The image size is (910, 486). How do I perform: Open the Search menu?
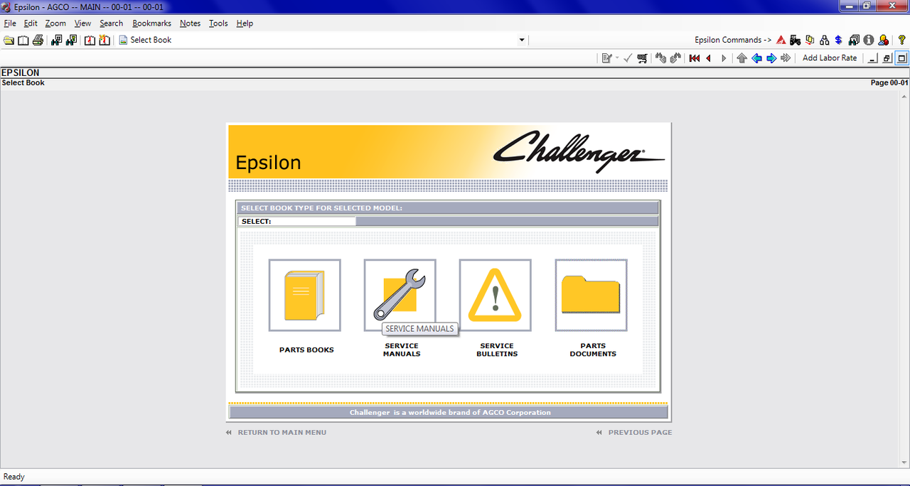(111, 23)
